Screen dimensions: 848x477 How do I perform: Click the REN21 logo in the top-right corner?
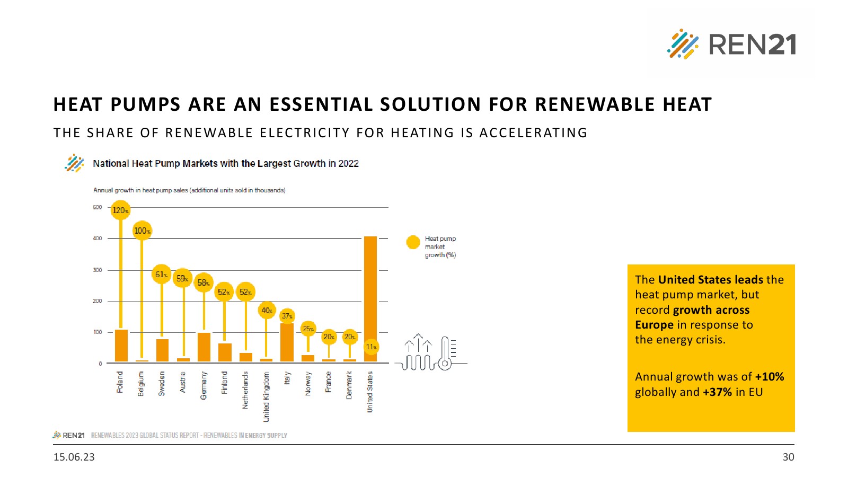pyautogui.click(x=731, y=44)
